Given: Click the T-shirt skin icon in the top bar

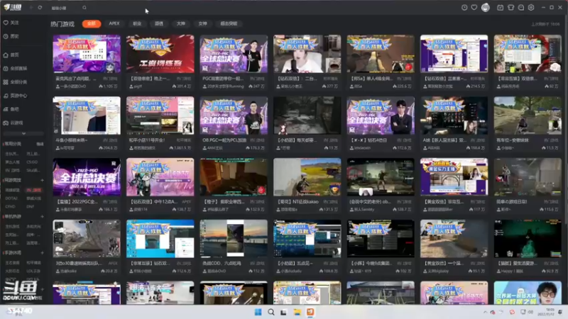Looking at the screenshot, I should coord(510,8).
